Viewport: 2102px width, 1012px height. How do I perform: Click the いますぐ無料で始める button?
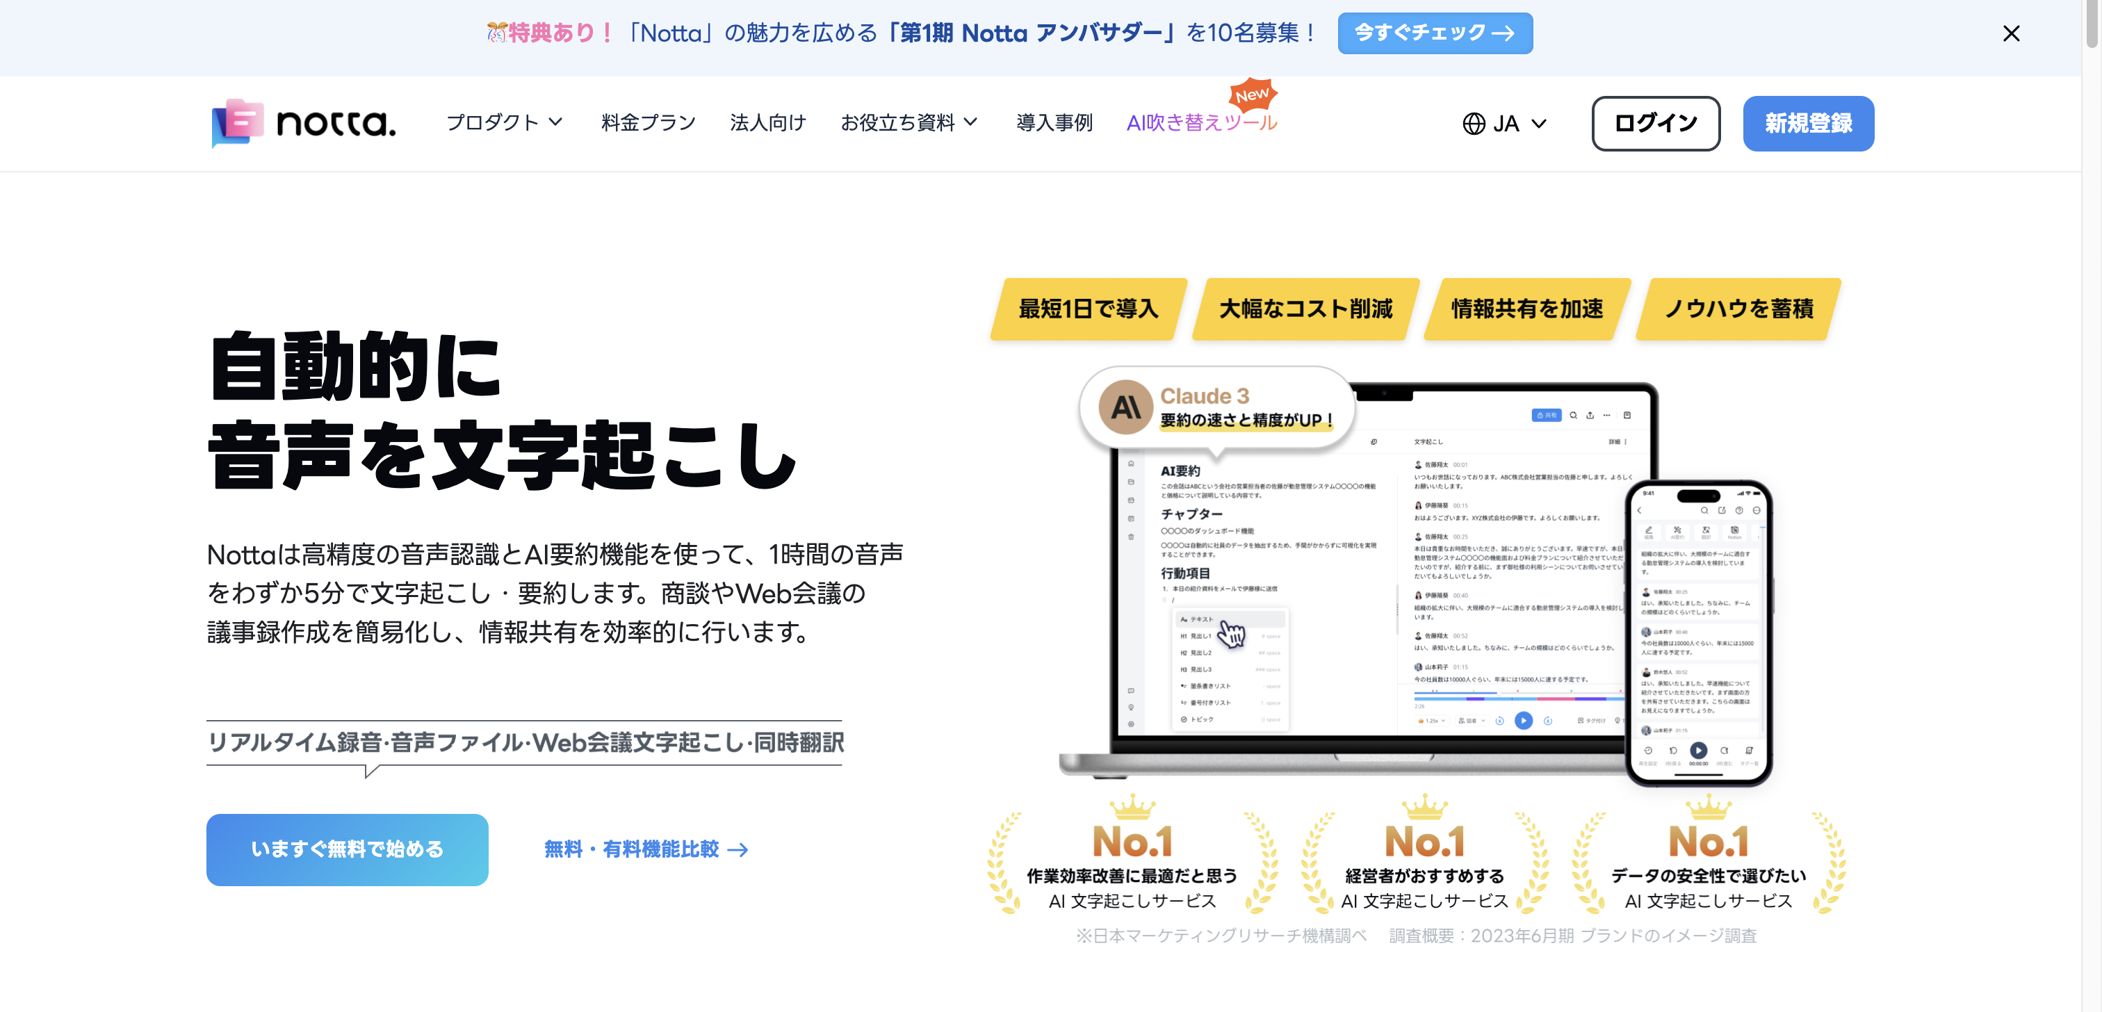[347, 849]
